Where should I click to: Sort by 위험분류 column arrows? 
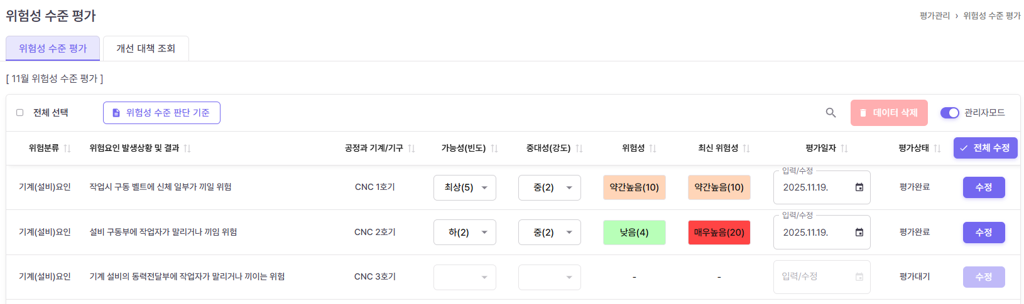pos(67,149)
